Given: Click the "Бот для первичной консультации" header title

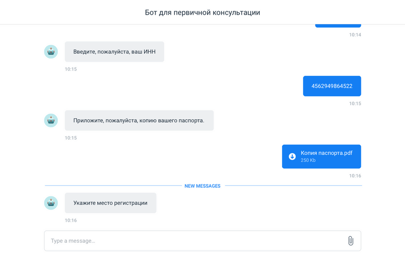Looking at the screenshot, I should (x=202, y=12).
